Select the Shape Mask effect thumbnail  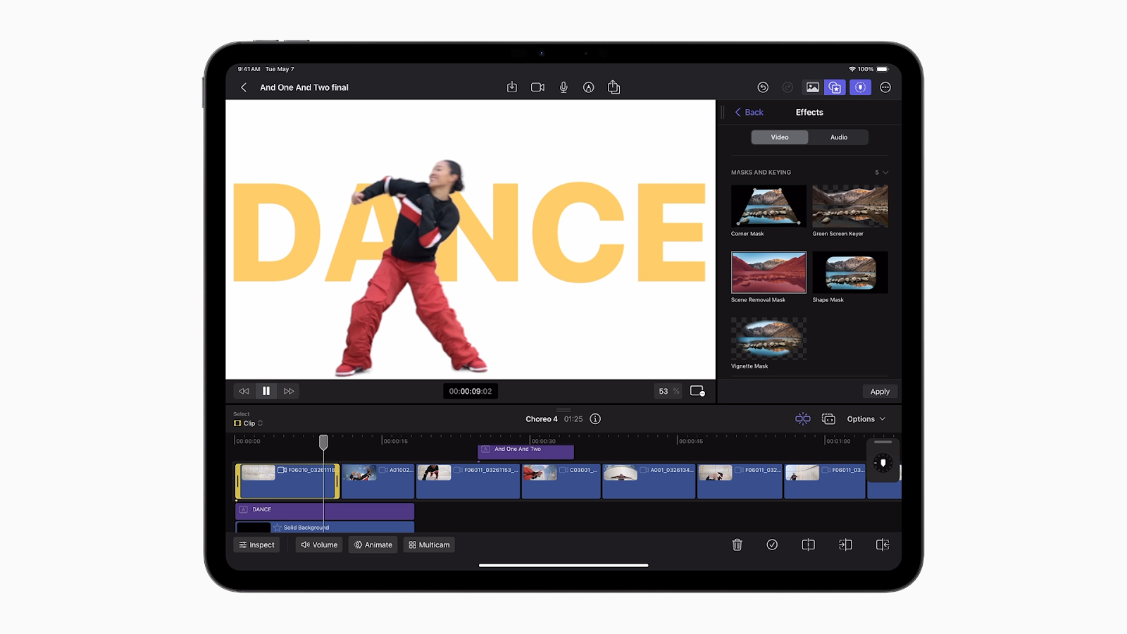[850, 272]
